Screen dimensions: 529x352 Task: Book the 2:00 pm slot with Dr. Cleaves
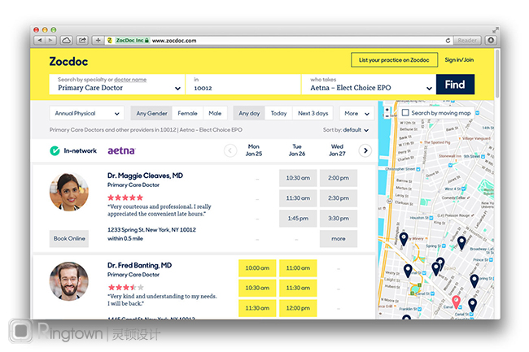(339, 178)
